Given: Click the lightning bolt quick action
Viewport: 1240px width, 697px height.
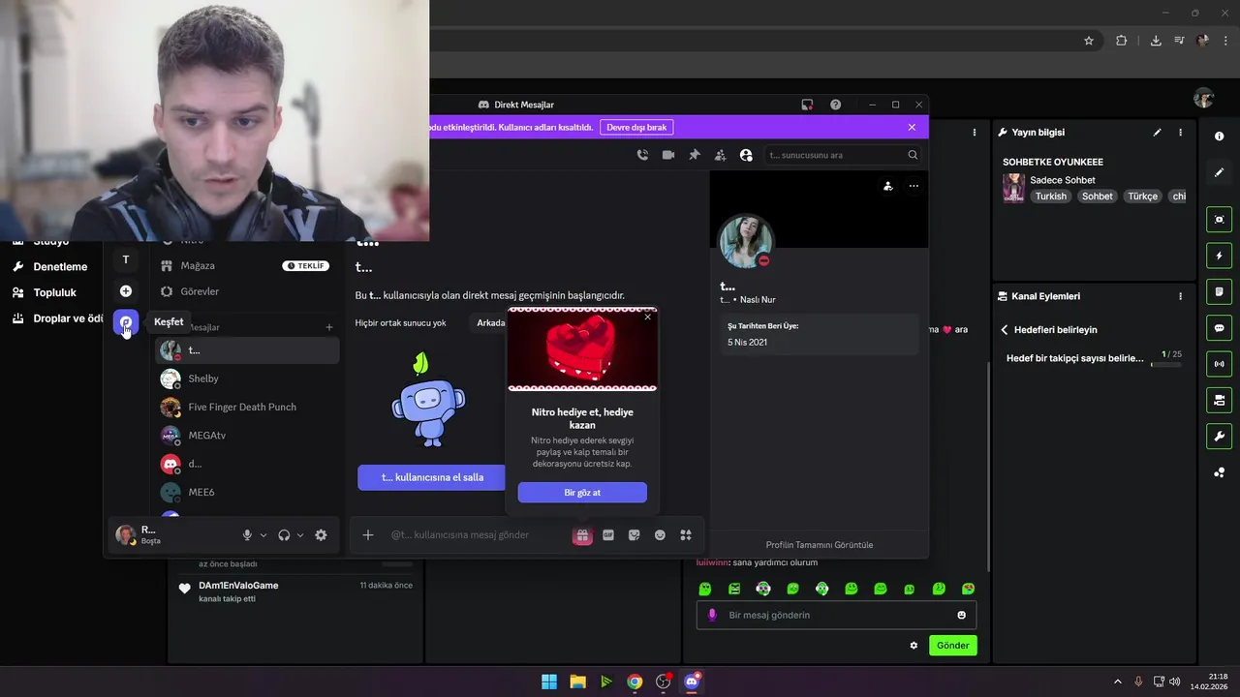Looking at the screenshot, I should (1220, 257).
